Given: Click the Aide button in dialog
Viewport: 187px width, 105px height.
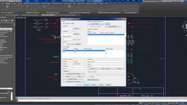Looking at the screenshot, I should 101,85.
